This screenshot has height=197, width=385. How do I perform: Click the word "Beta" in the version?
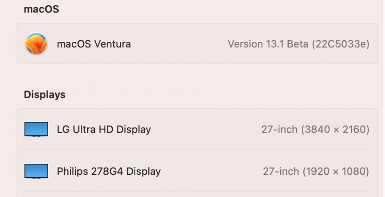(298, 44)
